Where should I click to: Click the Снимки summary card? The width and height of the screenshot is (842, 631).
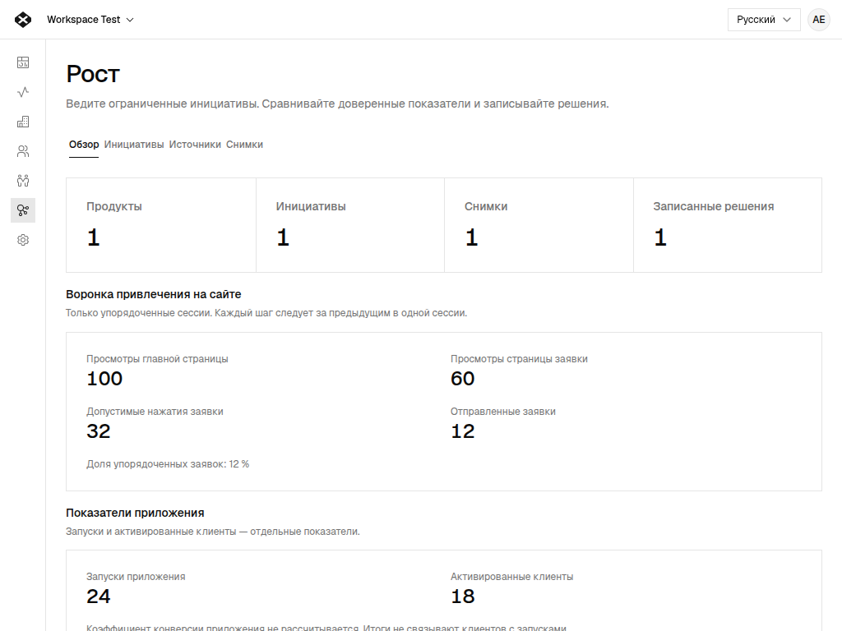tap(539, 225)
